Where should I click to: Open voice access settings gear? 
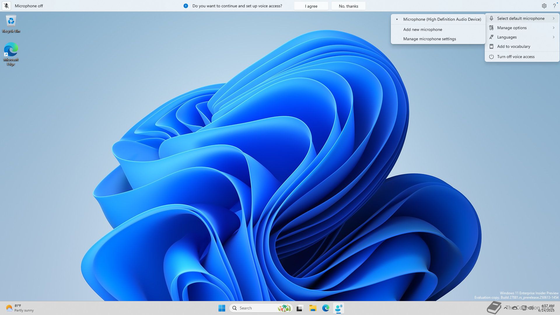(x=544, y=6)
